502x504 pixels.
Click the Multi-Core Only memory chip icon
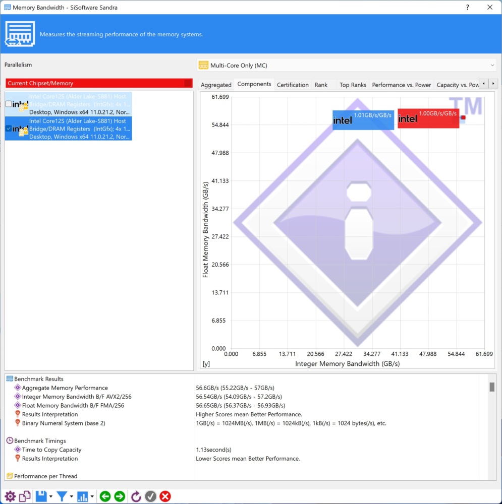point(203,65)
